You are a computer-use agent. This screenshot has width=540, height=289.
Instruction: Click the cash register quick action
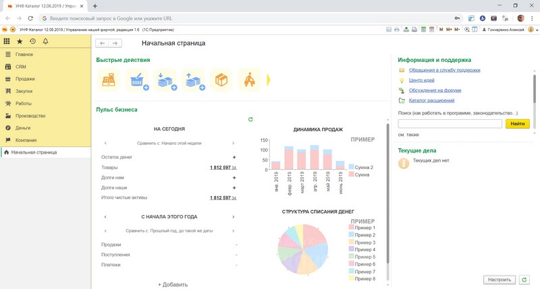tap(109, 80)
